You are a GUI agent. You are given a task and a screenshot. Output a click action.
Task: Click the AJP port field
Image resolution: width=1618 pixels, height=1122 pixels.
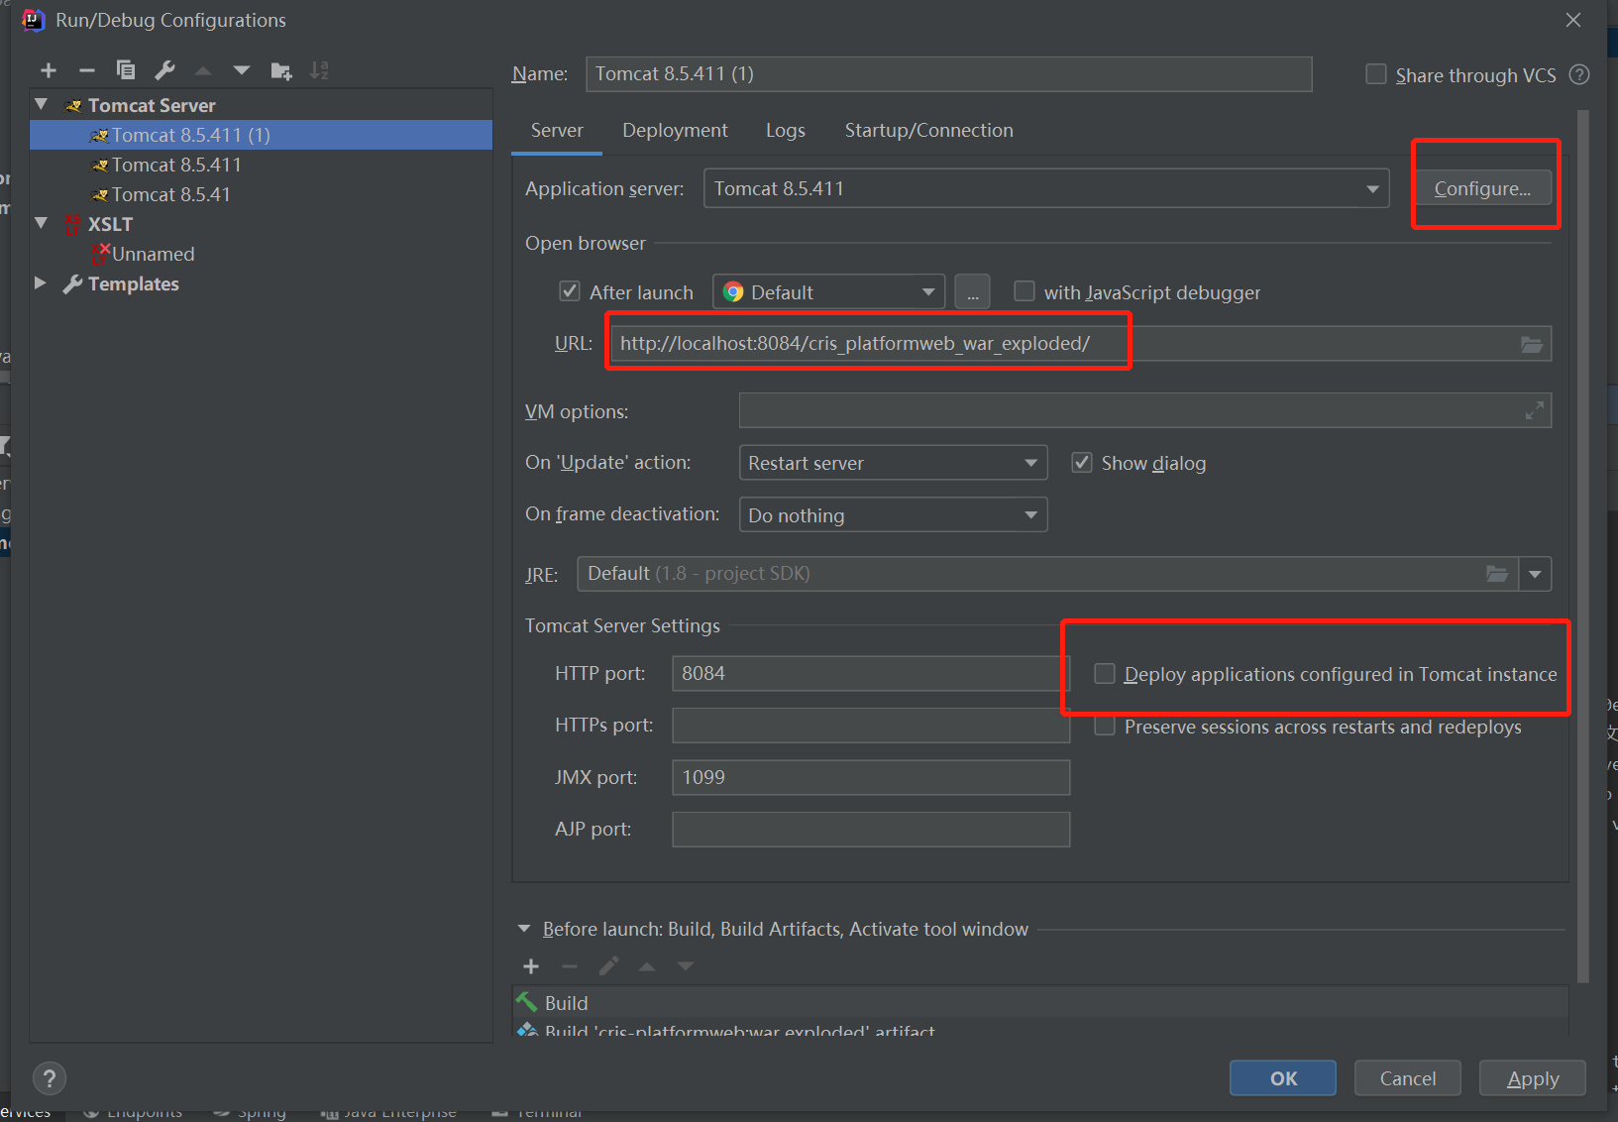tap(871, 830)
